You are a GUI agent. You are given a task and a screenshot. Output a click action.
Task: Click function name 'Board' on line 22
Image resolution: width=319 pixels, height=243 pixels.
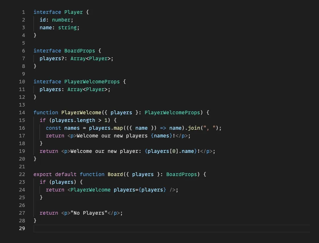click(115, 174)
